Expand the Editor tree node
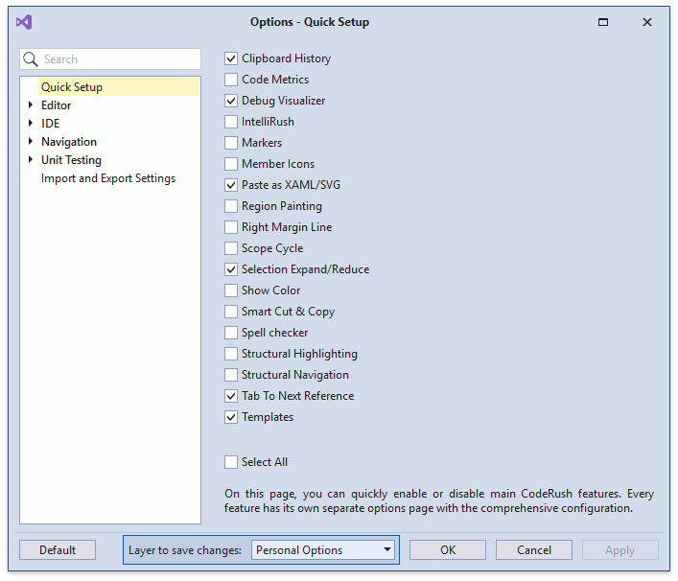This screenshot has height=581, width=678. point(31,105)
